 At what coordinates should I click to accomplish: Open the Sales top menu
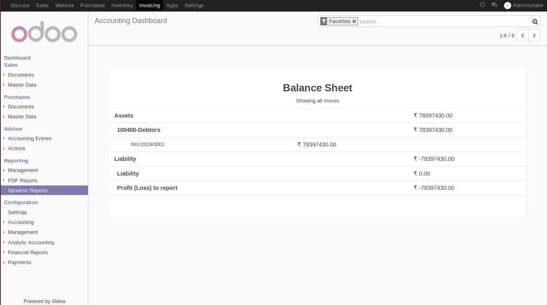click(x=42, y=6)
